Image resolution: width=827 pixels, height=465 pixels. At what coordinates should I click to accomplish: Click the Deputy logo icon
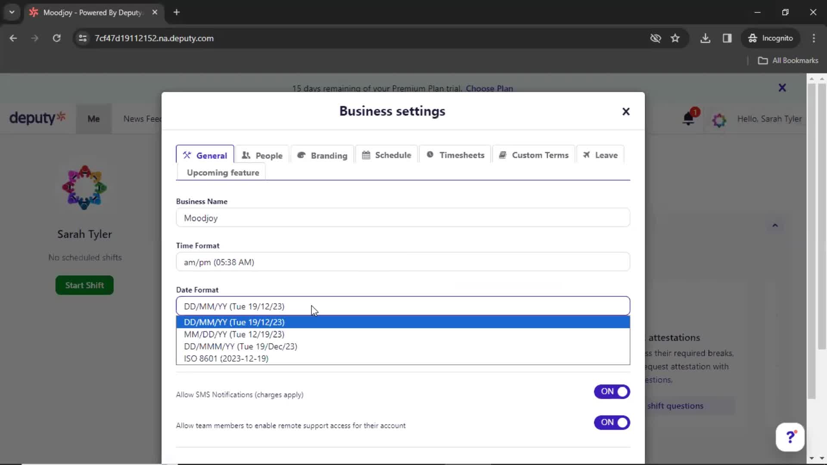click(37, 118)
